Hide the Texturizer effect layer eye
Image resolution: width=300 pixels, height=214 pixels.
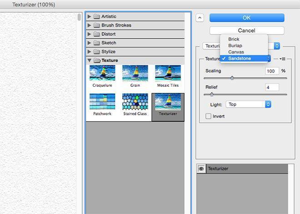pyautogui.click(x=201, y=169)
